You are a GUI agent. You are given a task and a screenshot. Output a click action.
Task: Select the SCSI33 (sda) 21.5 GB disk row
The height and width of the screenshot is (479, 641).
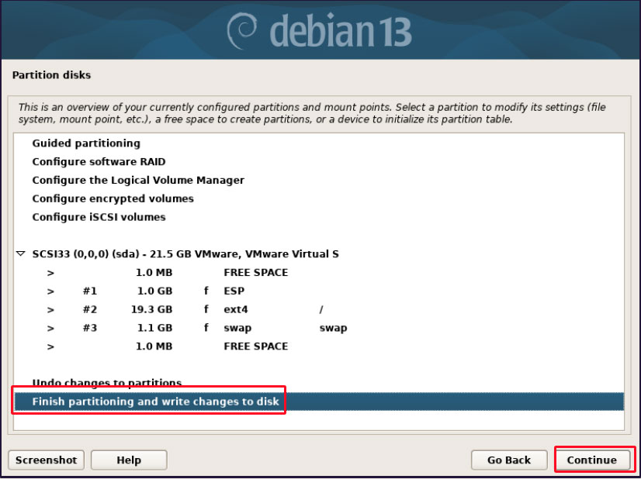point(319,254)
